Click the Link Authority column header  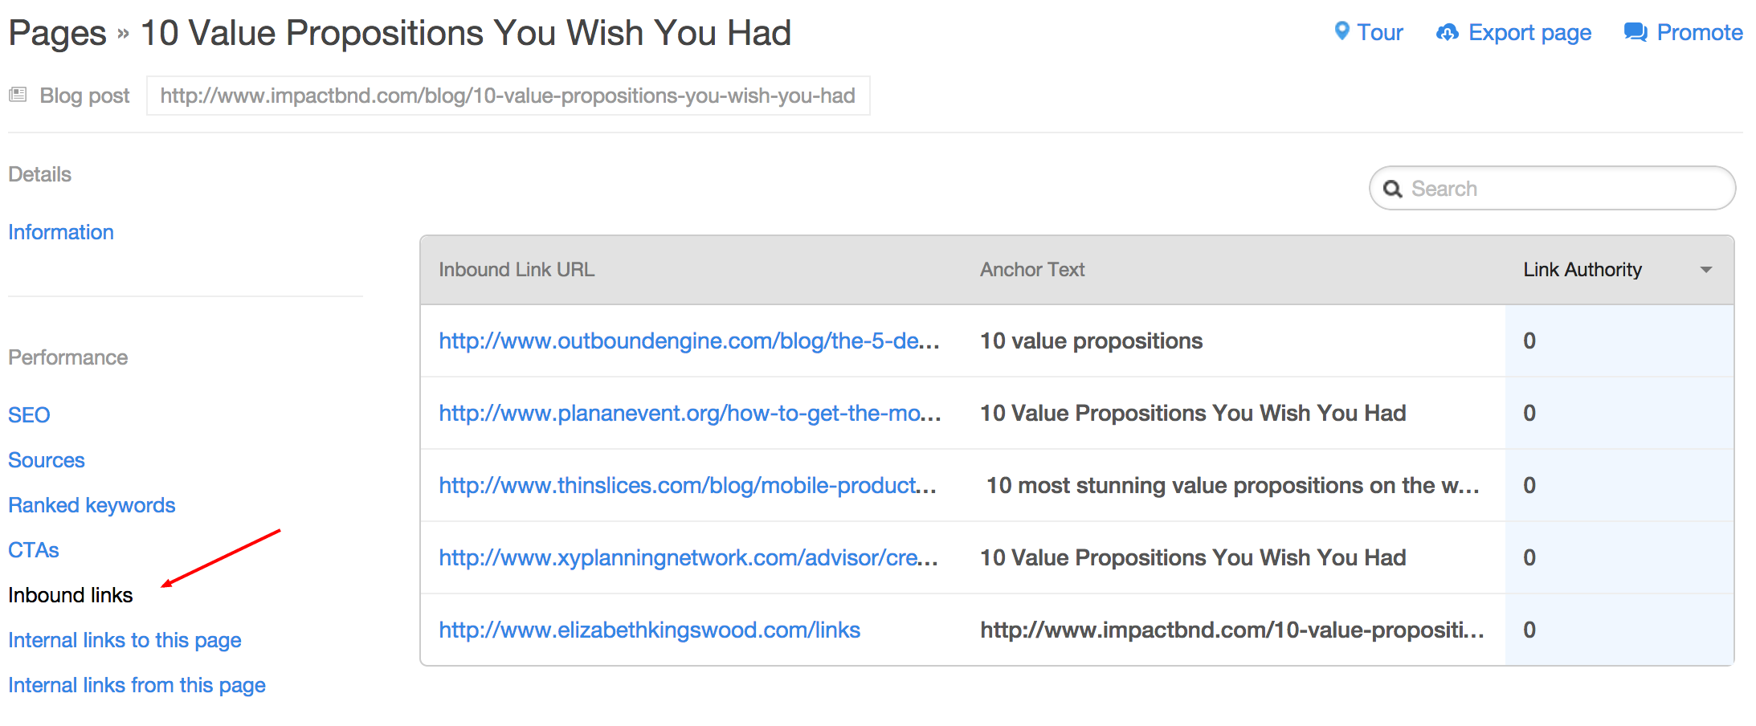click(x=1582, y=270)
